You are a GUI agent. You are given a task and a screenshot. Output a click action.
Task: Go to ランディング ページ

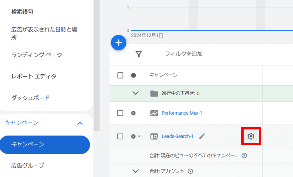coord(37,55)
